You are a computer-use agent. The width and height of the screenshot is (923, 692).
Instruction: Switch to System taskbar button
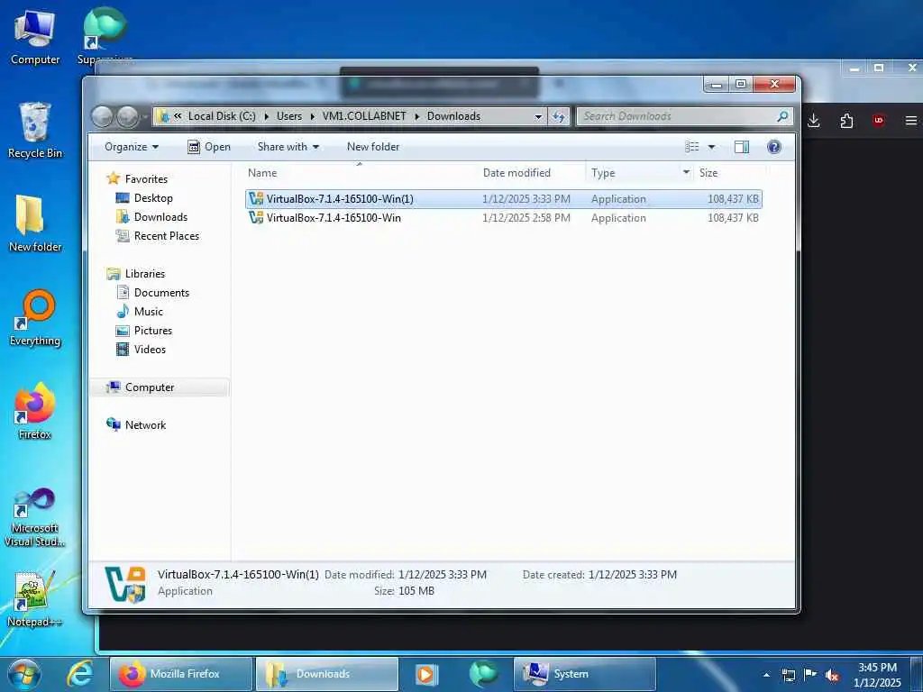(584, 674)
